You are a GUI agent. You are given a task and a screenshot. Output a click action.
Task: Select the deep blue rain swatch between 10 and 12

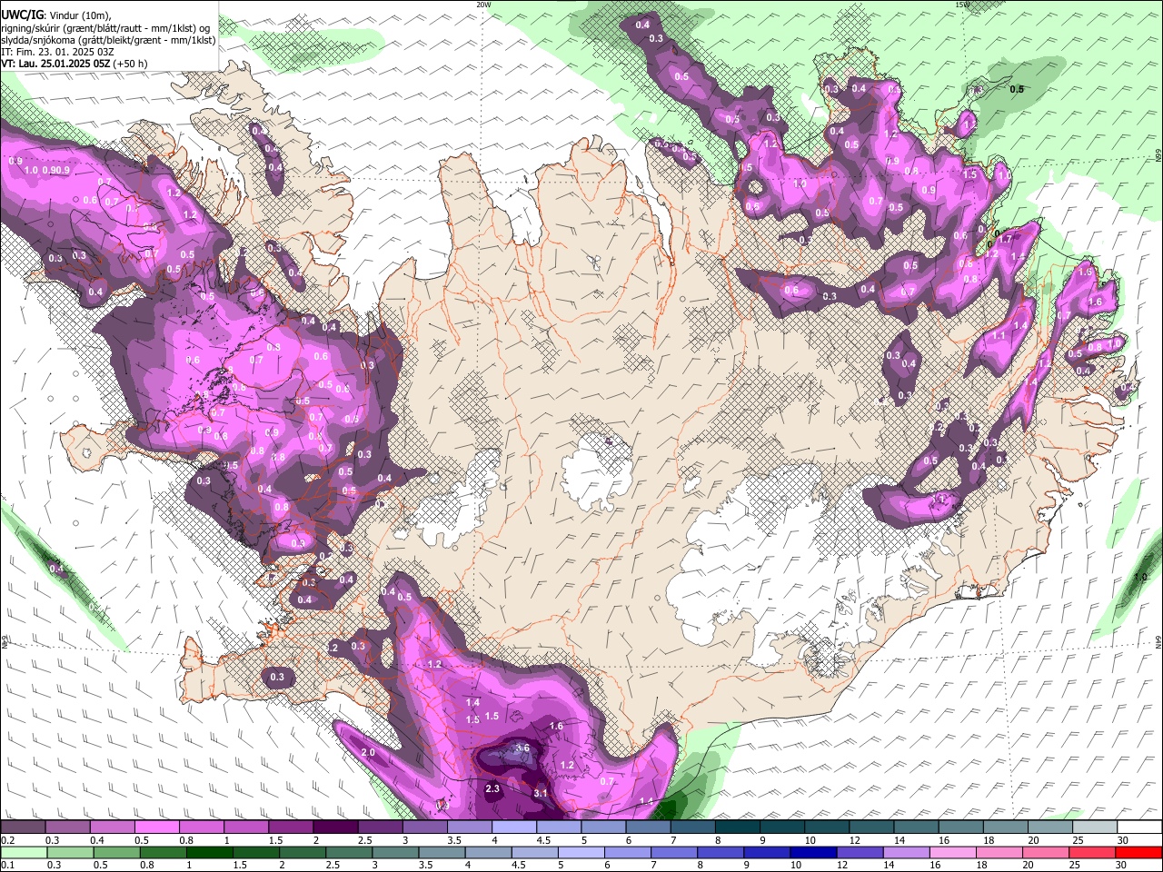814,852
